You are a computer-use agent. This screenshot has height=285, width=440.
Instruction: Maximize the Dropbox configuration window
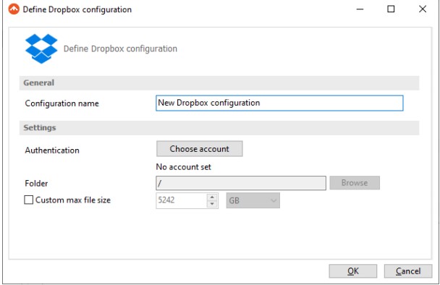click(x=391, y=9)
